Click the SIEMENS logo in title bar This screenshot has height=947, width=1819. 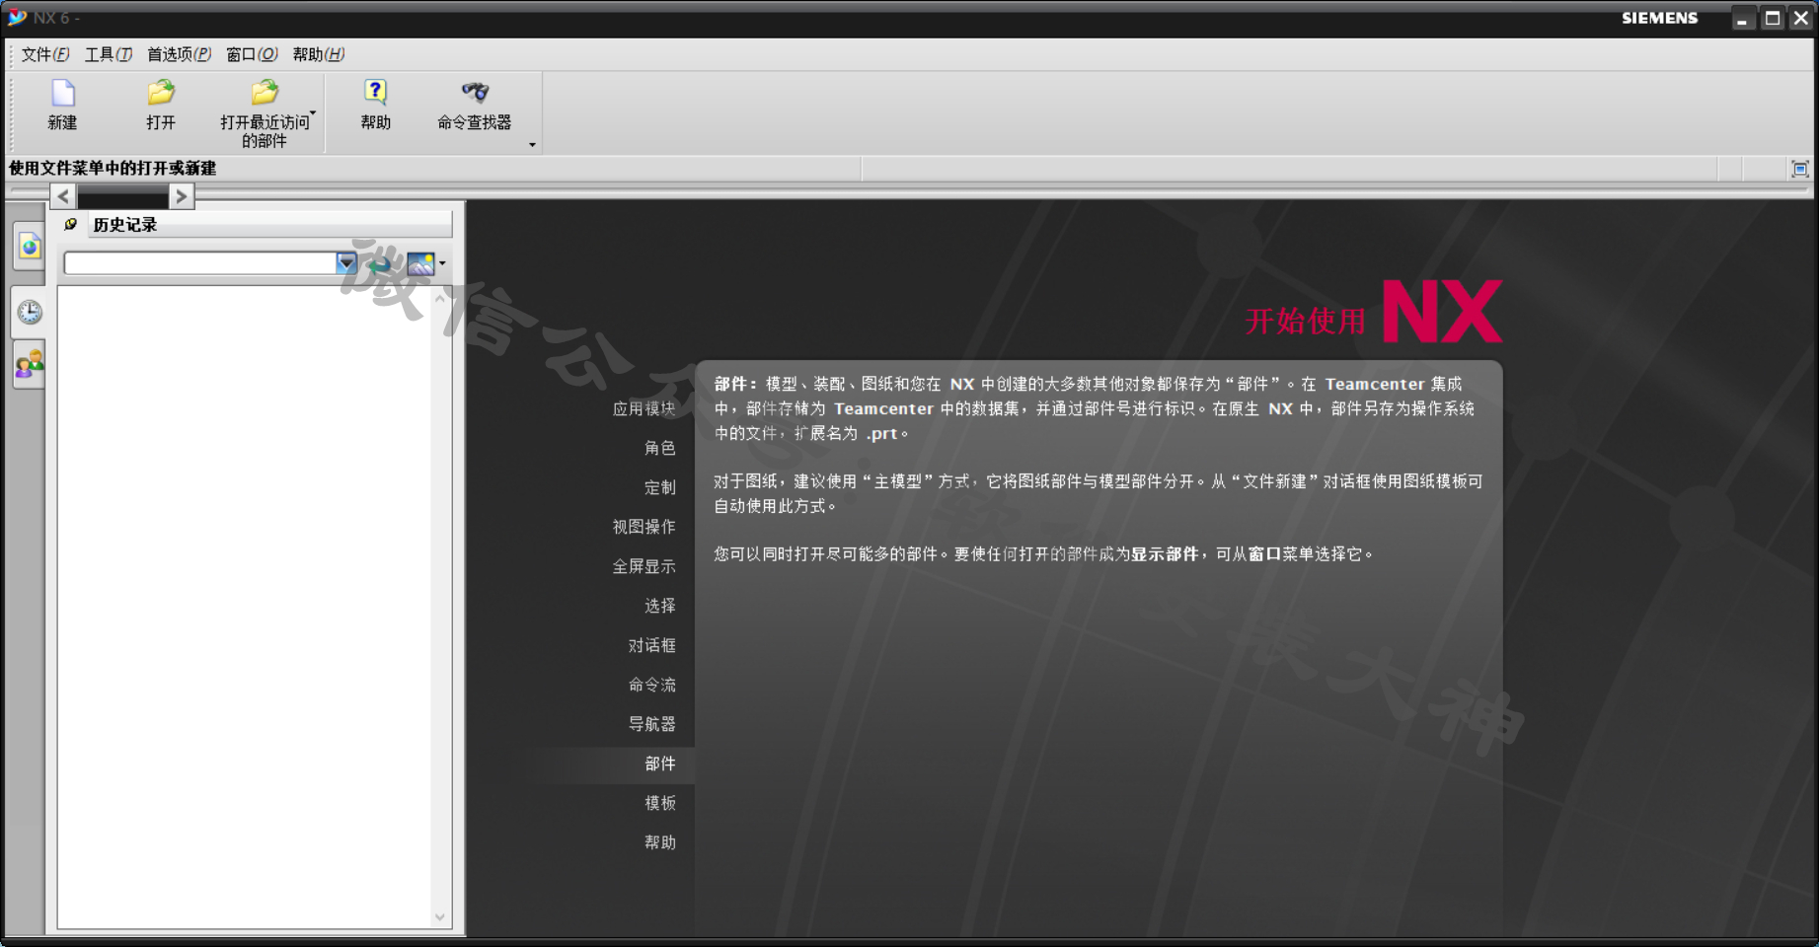1659,18
